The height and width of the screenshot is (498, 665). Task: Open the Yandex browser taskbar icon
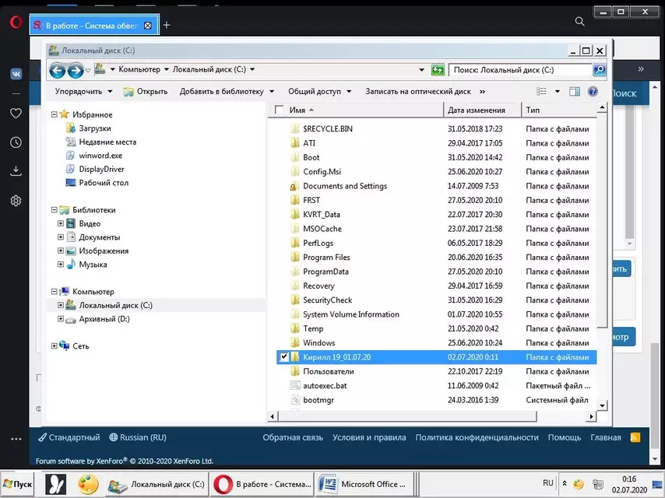click(56, 484)
